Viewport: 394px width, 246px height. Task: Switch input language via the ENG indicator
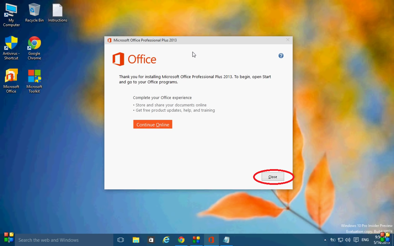[365, 240]
